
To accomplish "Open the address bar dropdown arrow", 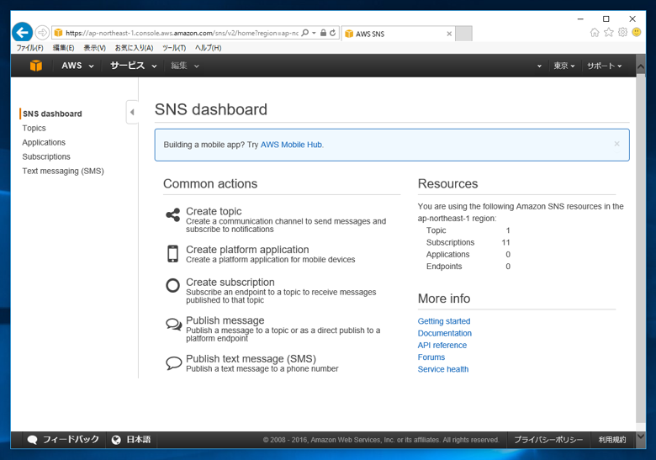I will click(x=314, y=33).
